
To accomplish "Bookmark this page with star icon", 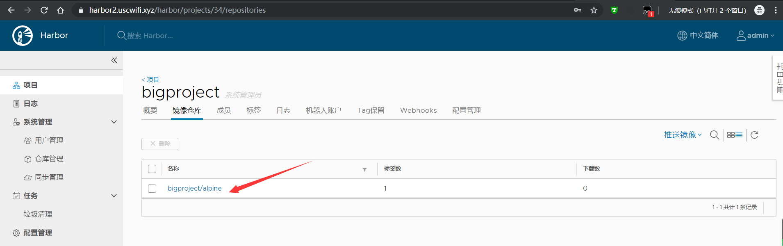I will [594, 10].
